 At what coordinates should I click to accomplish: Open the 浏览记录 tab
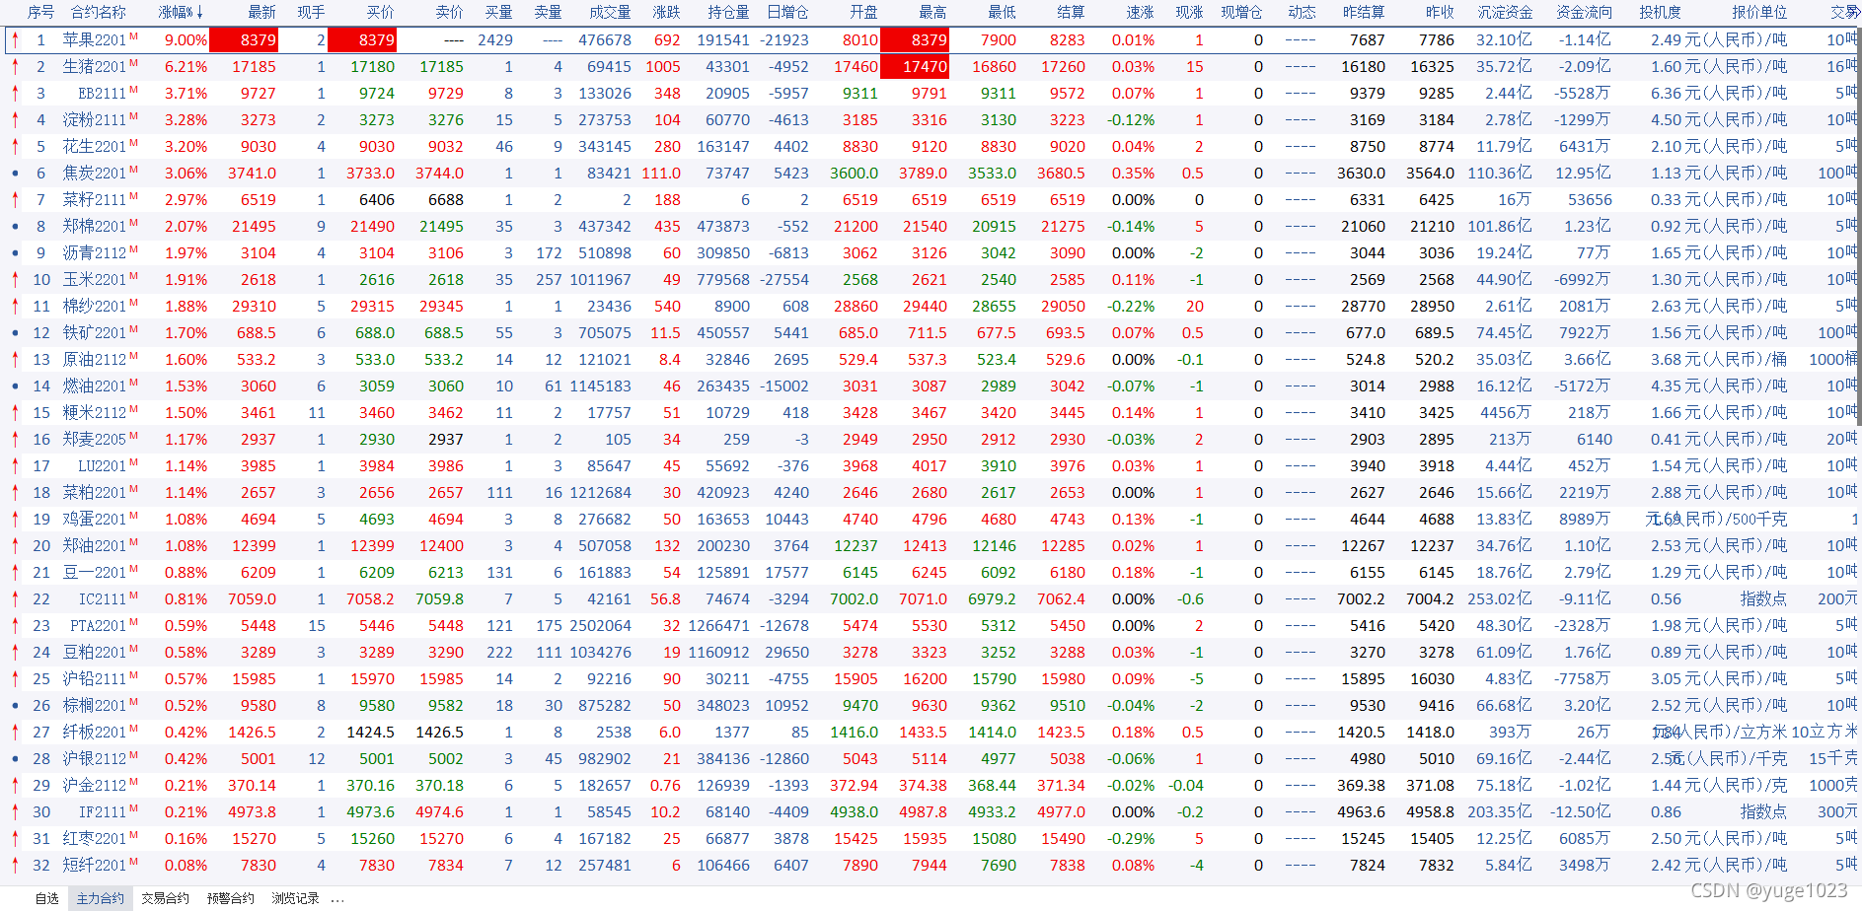pyautogui.click(x=296, y=898)
